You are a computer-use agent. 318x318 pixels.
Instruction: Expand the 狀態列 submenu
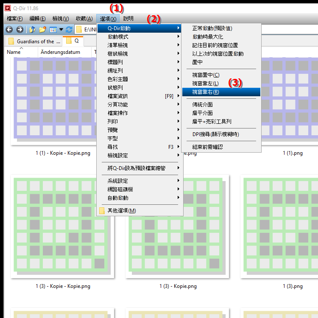[139, 88]
